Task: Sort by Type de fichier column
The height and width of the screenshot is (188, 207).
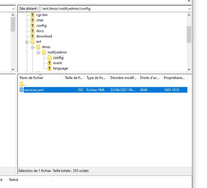Action: [x=96, y=78]
